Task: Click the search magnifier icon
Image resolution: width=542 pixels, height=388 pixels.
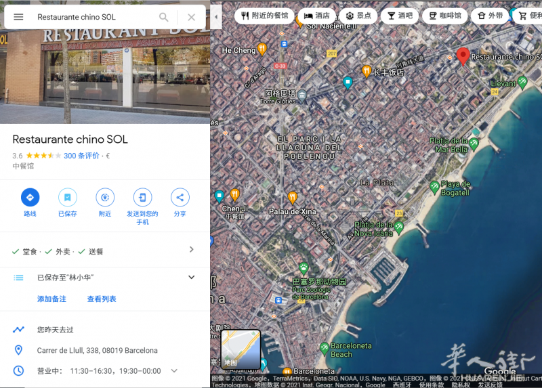Action: (x=163, y=17)
